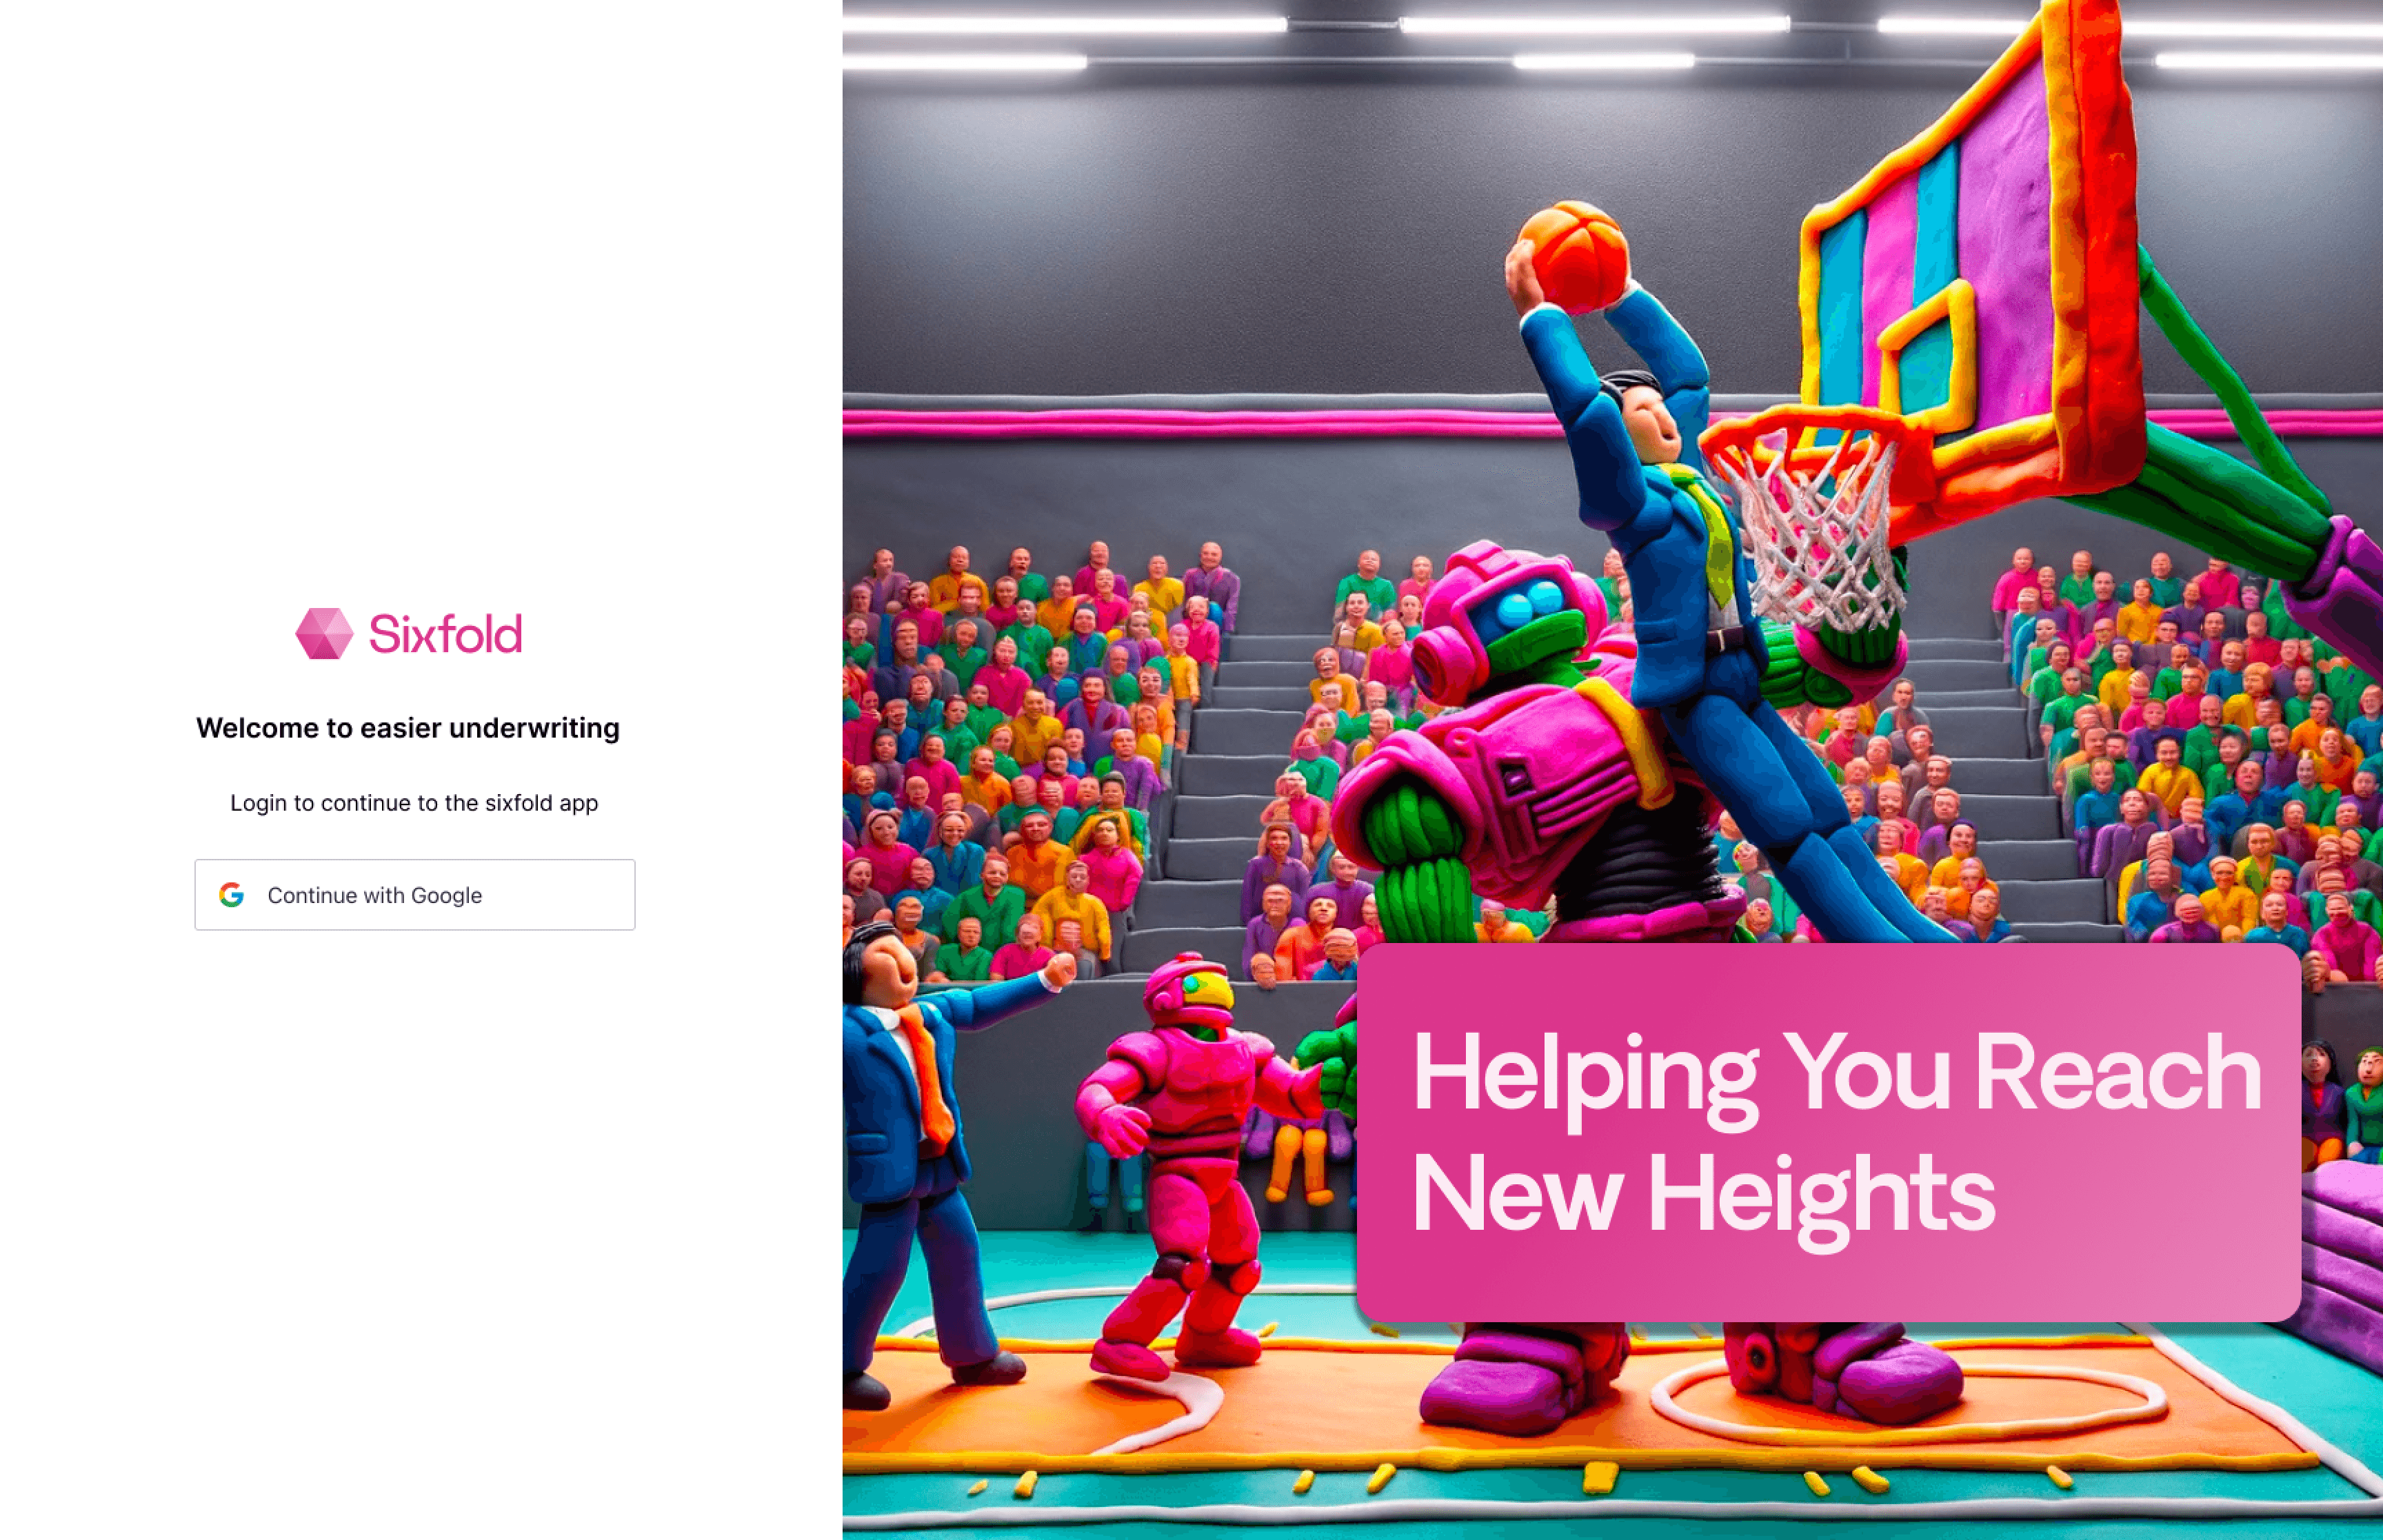Continue with Google to log in
Image resolution: width=2383 pixels, height=1540 pixels.
pyautogui.click(x=414, y=895)
